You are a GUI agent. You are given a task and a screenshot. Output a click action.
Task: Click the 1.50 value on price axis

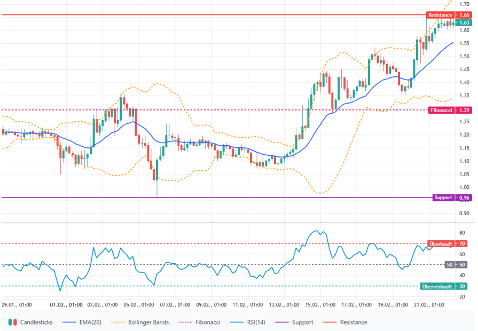pos(464,57)
